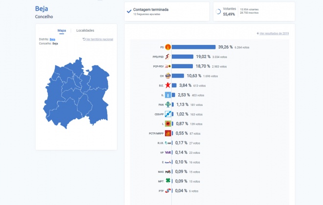Switch to the Localidades tab

(85, 30)
